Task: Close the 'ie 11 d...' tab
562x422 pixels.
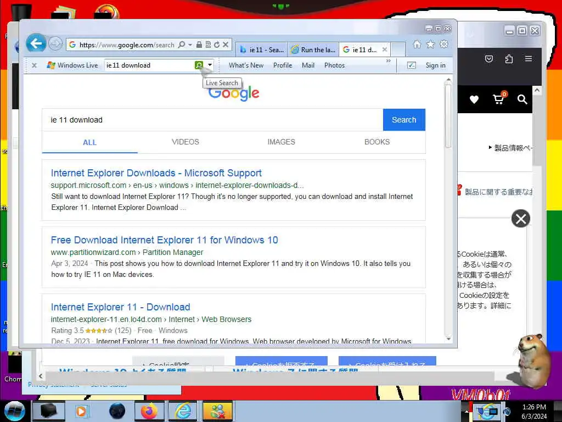Action: [385, 49]
